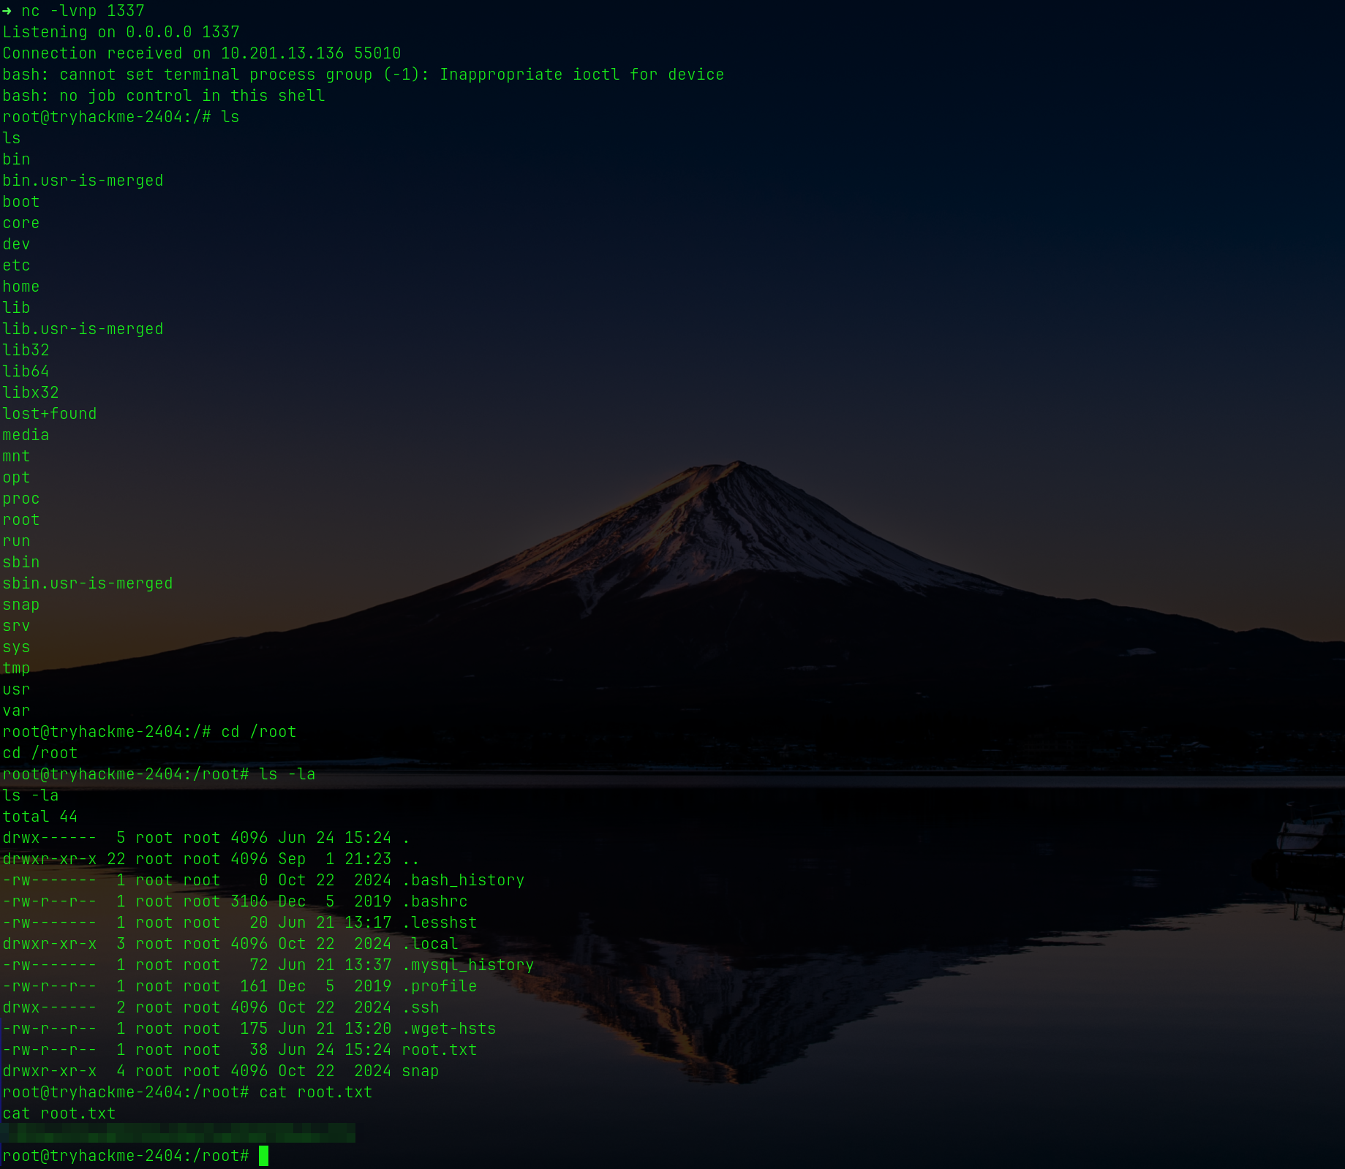
Task: Click the 'cat root.txt' command at prompt
Action: (x=316, y=1092)
